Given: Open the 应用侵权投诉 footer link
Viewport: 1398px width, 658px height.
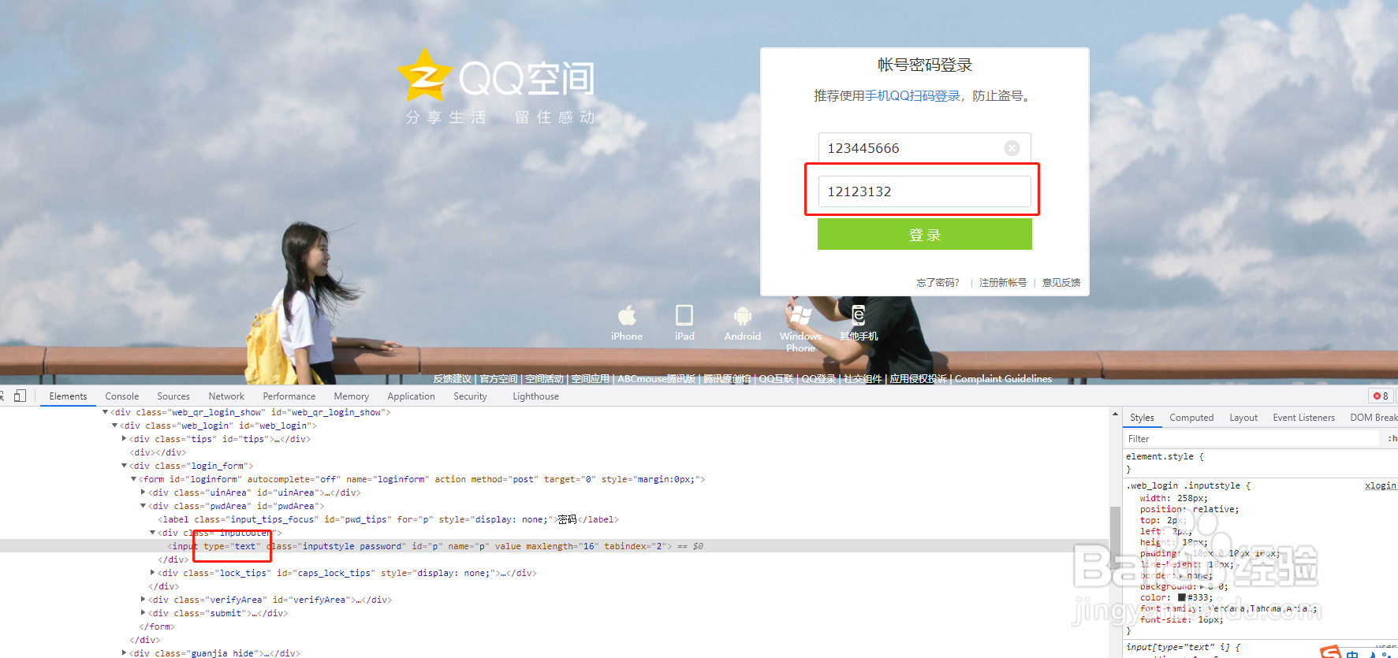Looking at the screenshot, I should 918,379.
